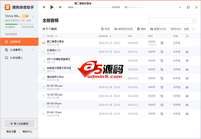
Task: Check the 08-56-04.avc checkbox
Action: pos(44,105)
